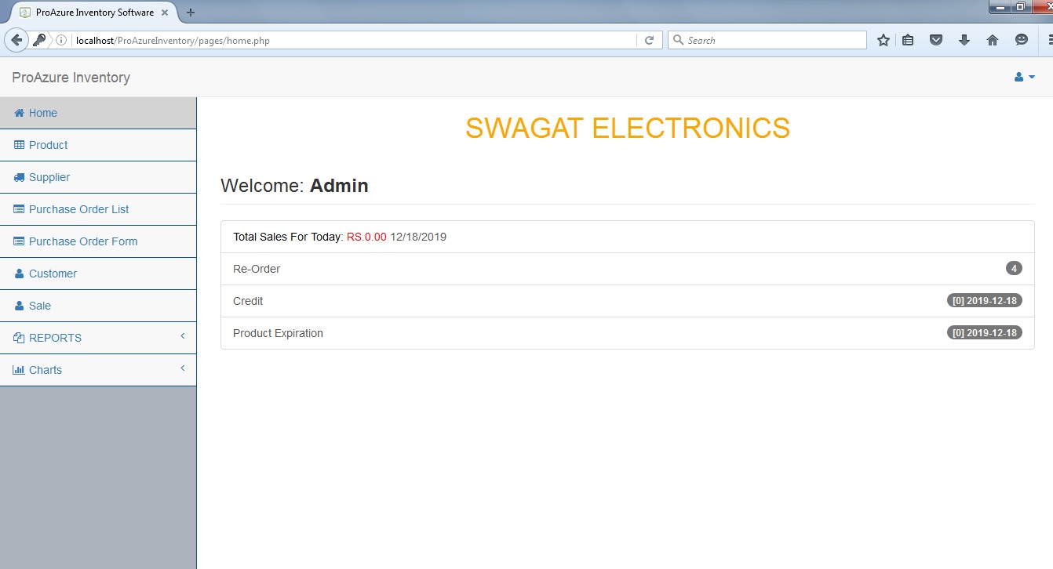Bookmark this page with the star icon
The width and height of the screenshot is (1053, 569).
[883, 40]
